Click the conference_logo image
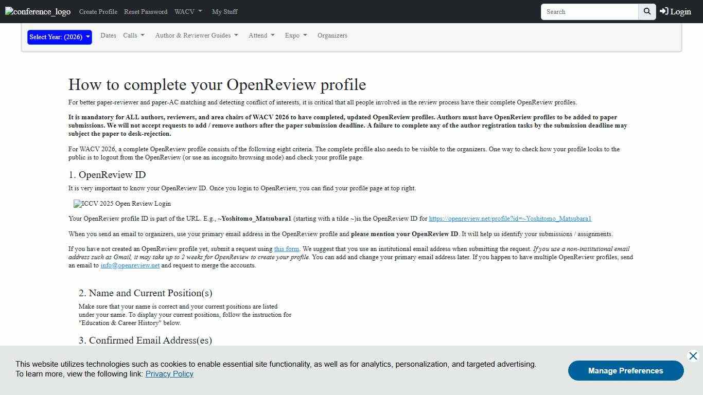 pyautogui.click(x=37, y=11)
